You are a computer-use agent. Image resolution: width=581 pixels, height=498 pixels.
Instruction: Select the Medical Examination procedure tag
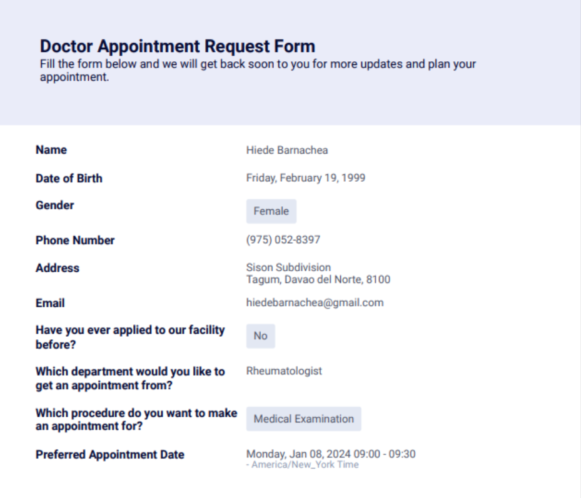click(303, 419)
